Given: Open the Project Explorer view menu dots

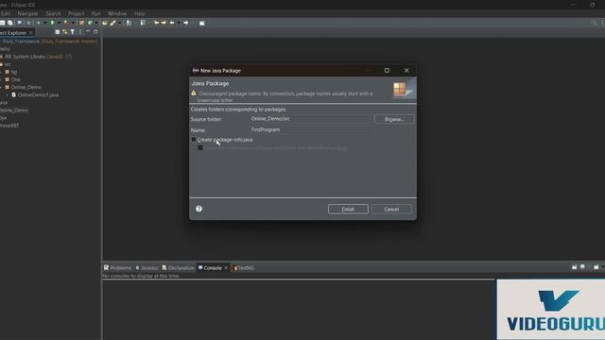Looking at the screenshot, I should (x=80, y=32).
